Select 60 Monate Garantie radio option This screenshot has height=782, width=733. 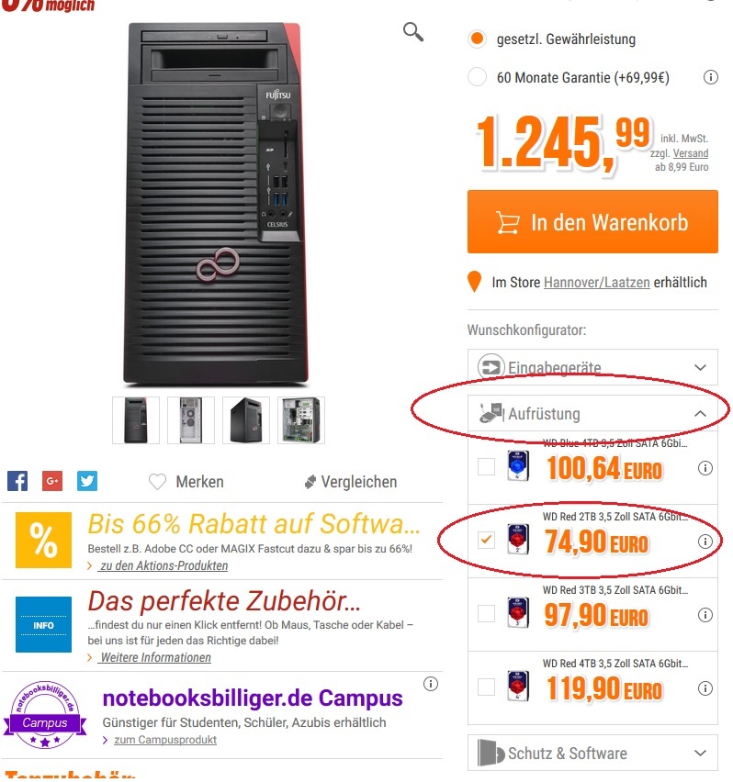[x=477, y=77]
